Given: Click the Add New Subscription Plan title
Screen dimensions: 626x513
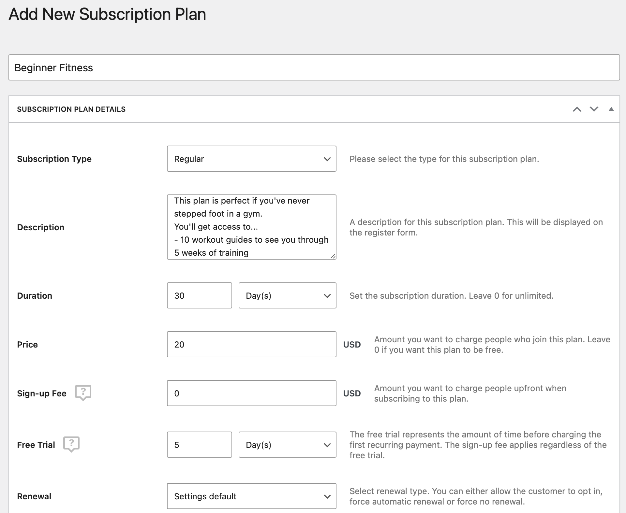Looking at the screenshot, I should (x=107, y=14).
